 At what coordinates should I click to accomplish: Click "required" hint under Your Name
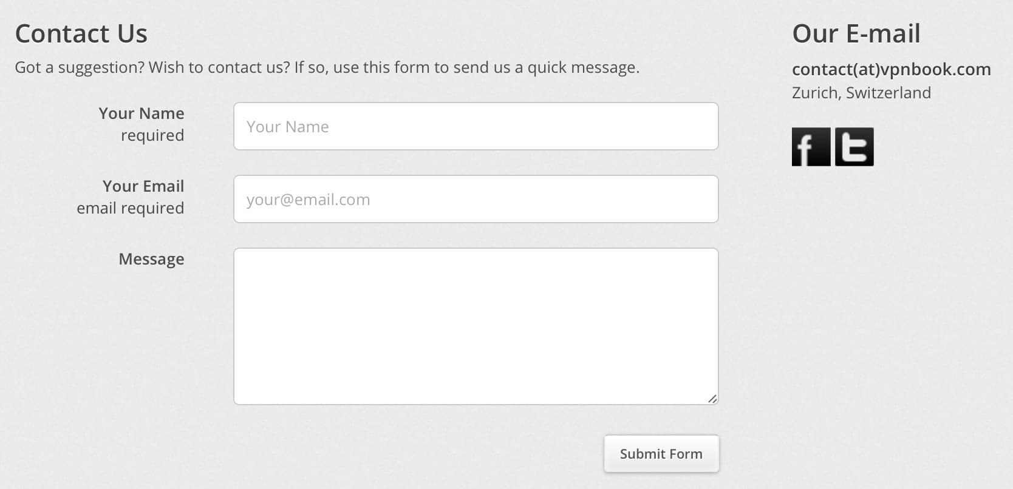pyautogui.click(x=152, y=135)
